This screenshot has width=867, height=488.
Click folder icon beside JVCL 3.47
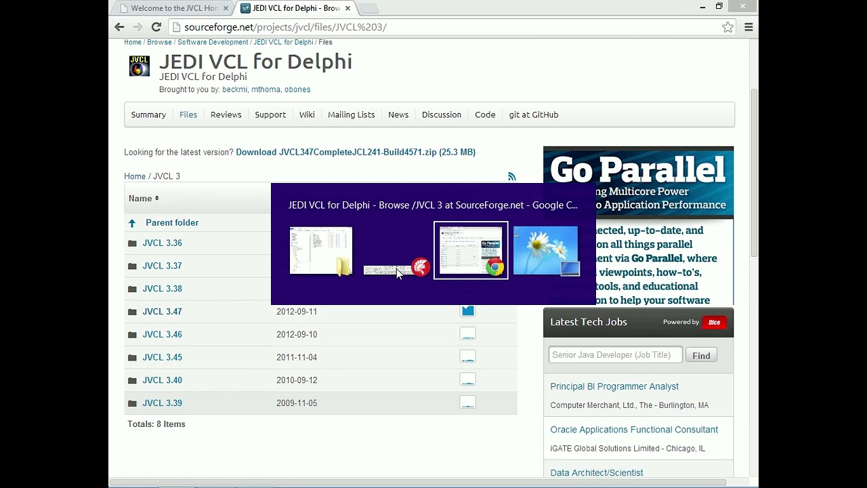(132, 312)
